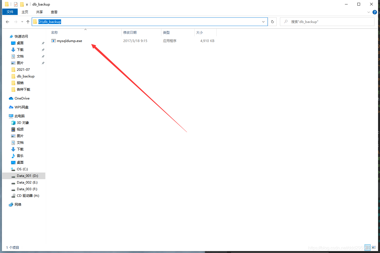Viewport: 380px width, 253px height.
Task: Open recent locations dropdown arrow
Action: click(x=22, y=22)
